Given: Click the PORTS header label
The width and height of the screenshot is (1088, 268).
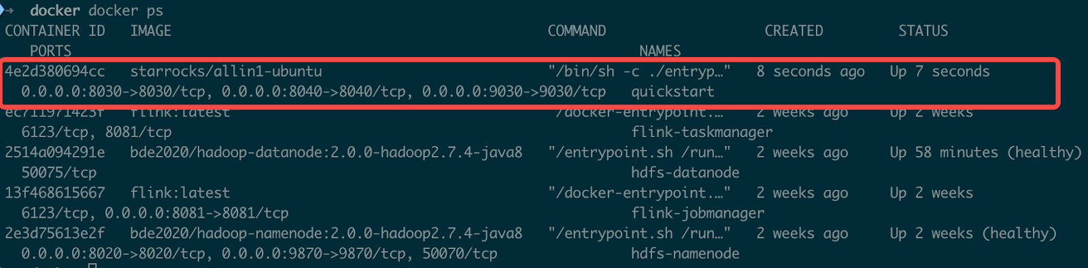Looking at the screenshot, I should click(50, 51).
